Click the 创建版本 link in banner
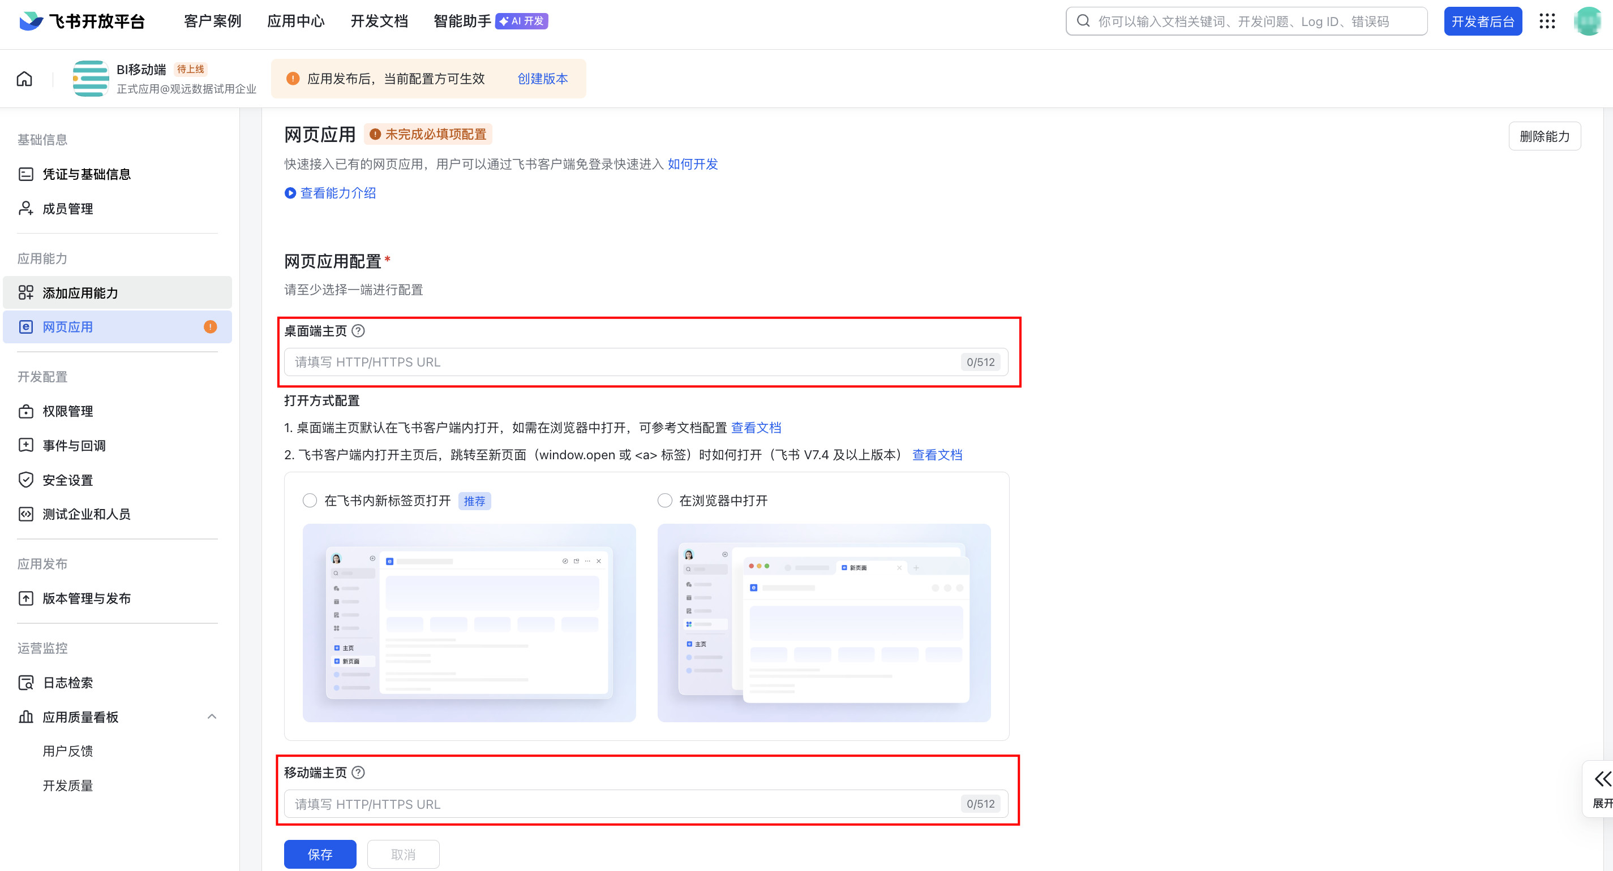Screen dimensions: 1613x871 542,79
